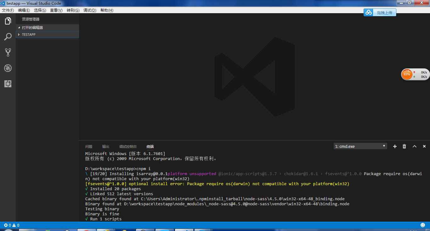Click the 'Cached binary found at' terminal line
This screenshot has width=430, height=231.
pyautogui.click(x=215, y=199)
